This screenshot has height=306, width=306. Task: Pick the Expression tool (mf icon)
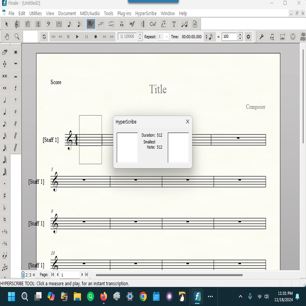tap(132, 24)
